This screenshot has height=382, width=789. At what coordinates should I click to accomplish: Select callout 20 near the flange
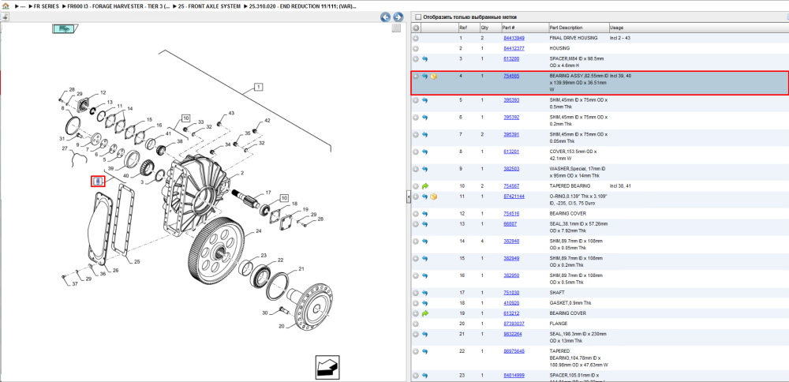click(282, 326)
